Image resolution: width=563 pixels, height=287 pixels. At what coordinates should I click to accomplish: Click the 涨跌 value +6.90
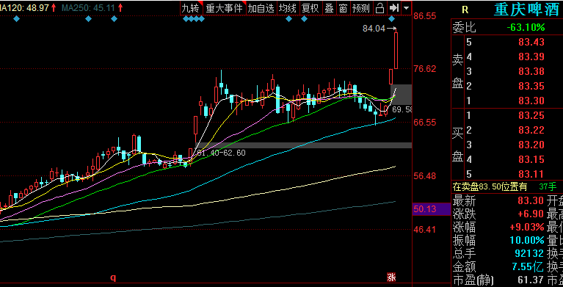(x=530, y=214)
